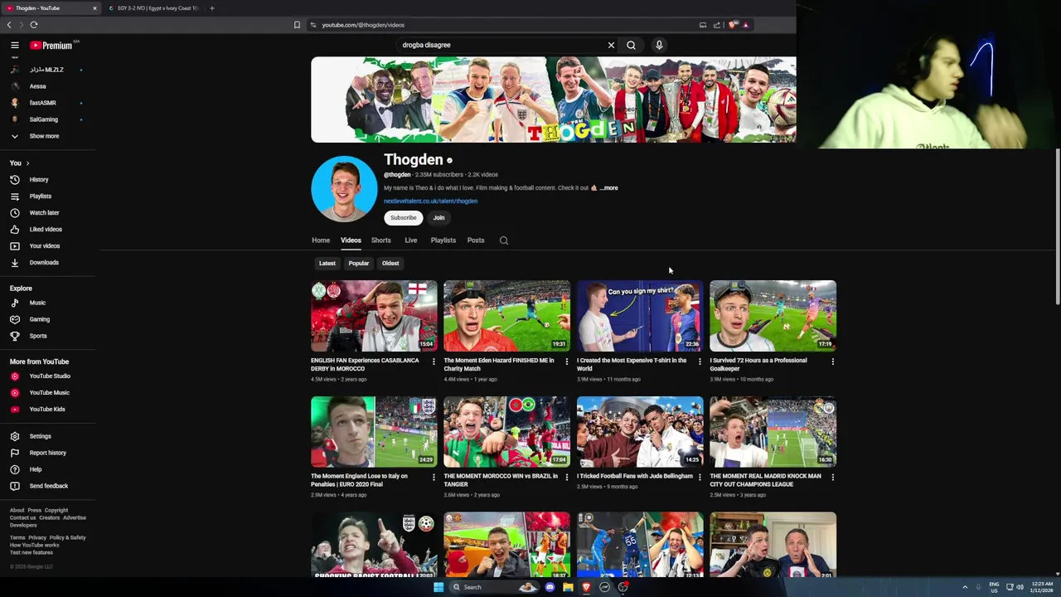The image size is (1061, 597).
Task: Open Aessa subscription channel
Action: 37,86
